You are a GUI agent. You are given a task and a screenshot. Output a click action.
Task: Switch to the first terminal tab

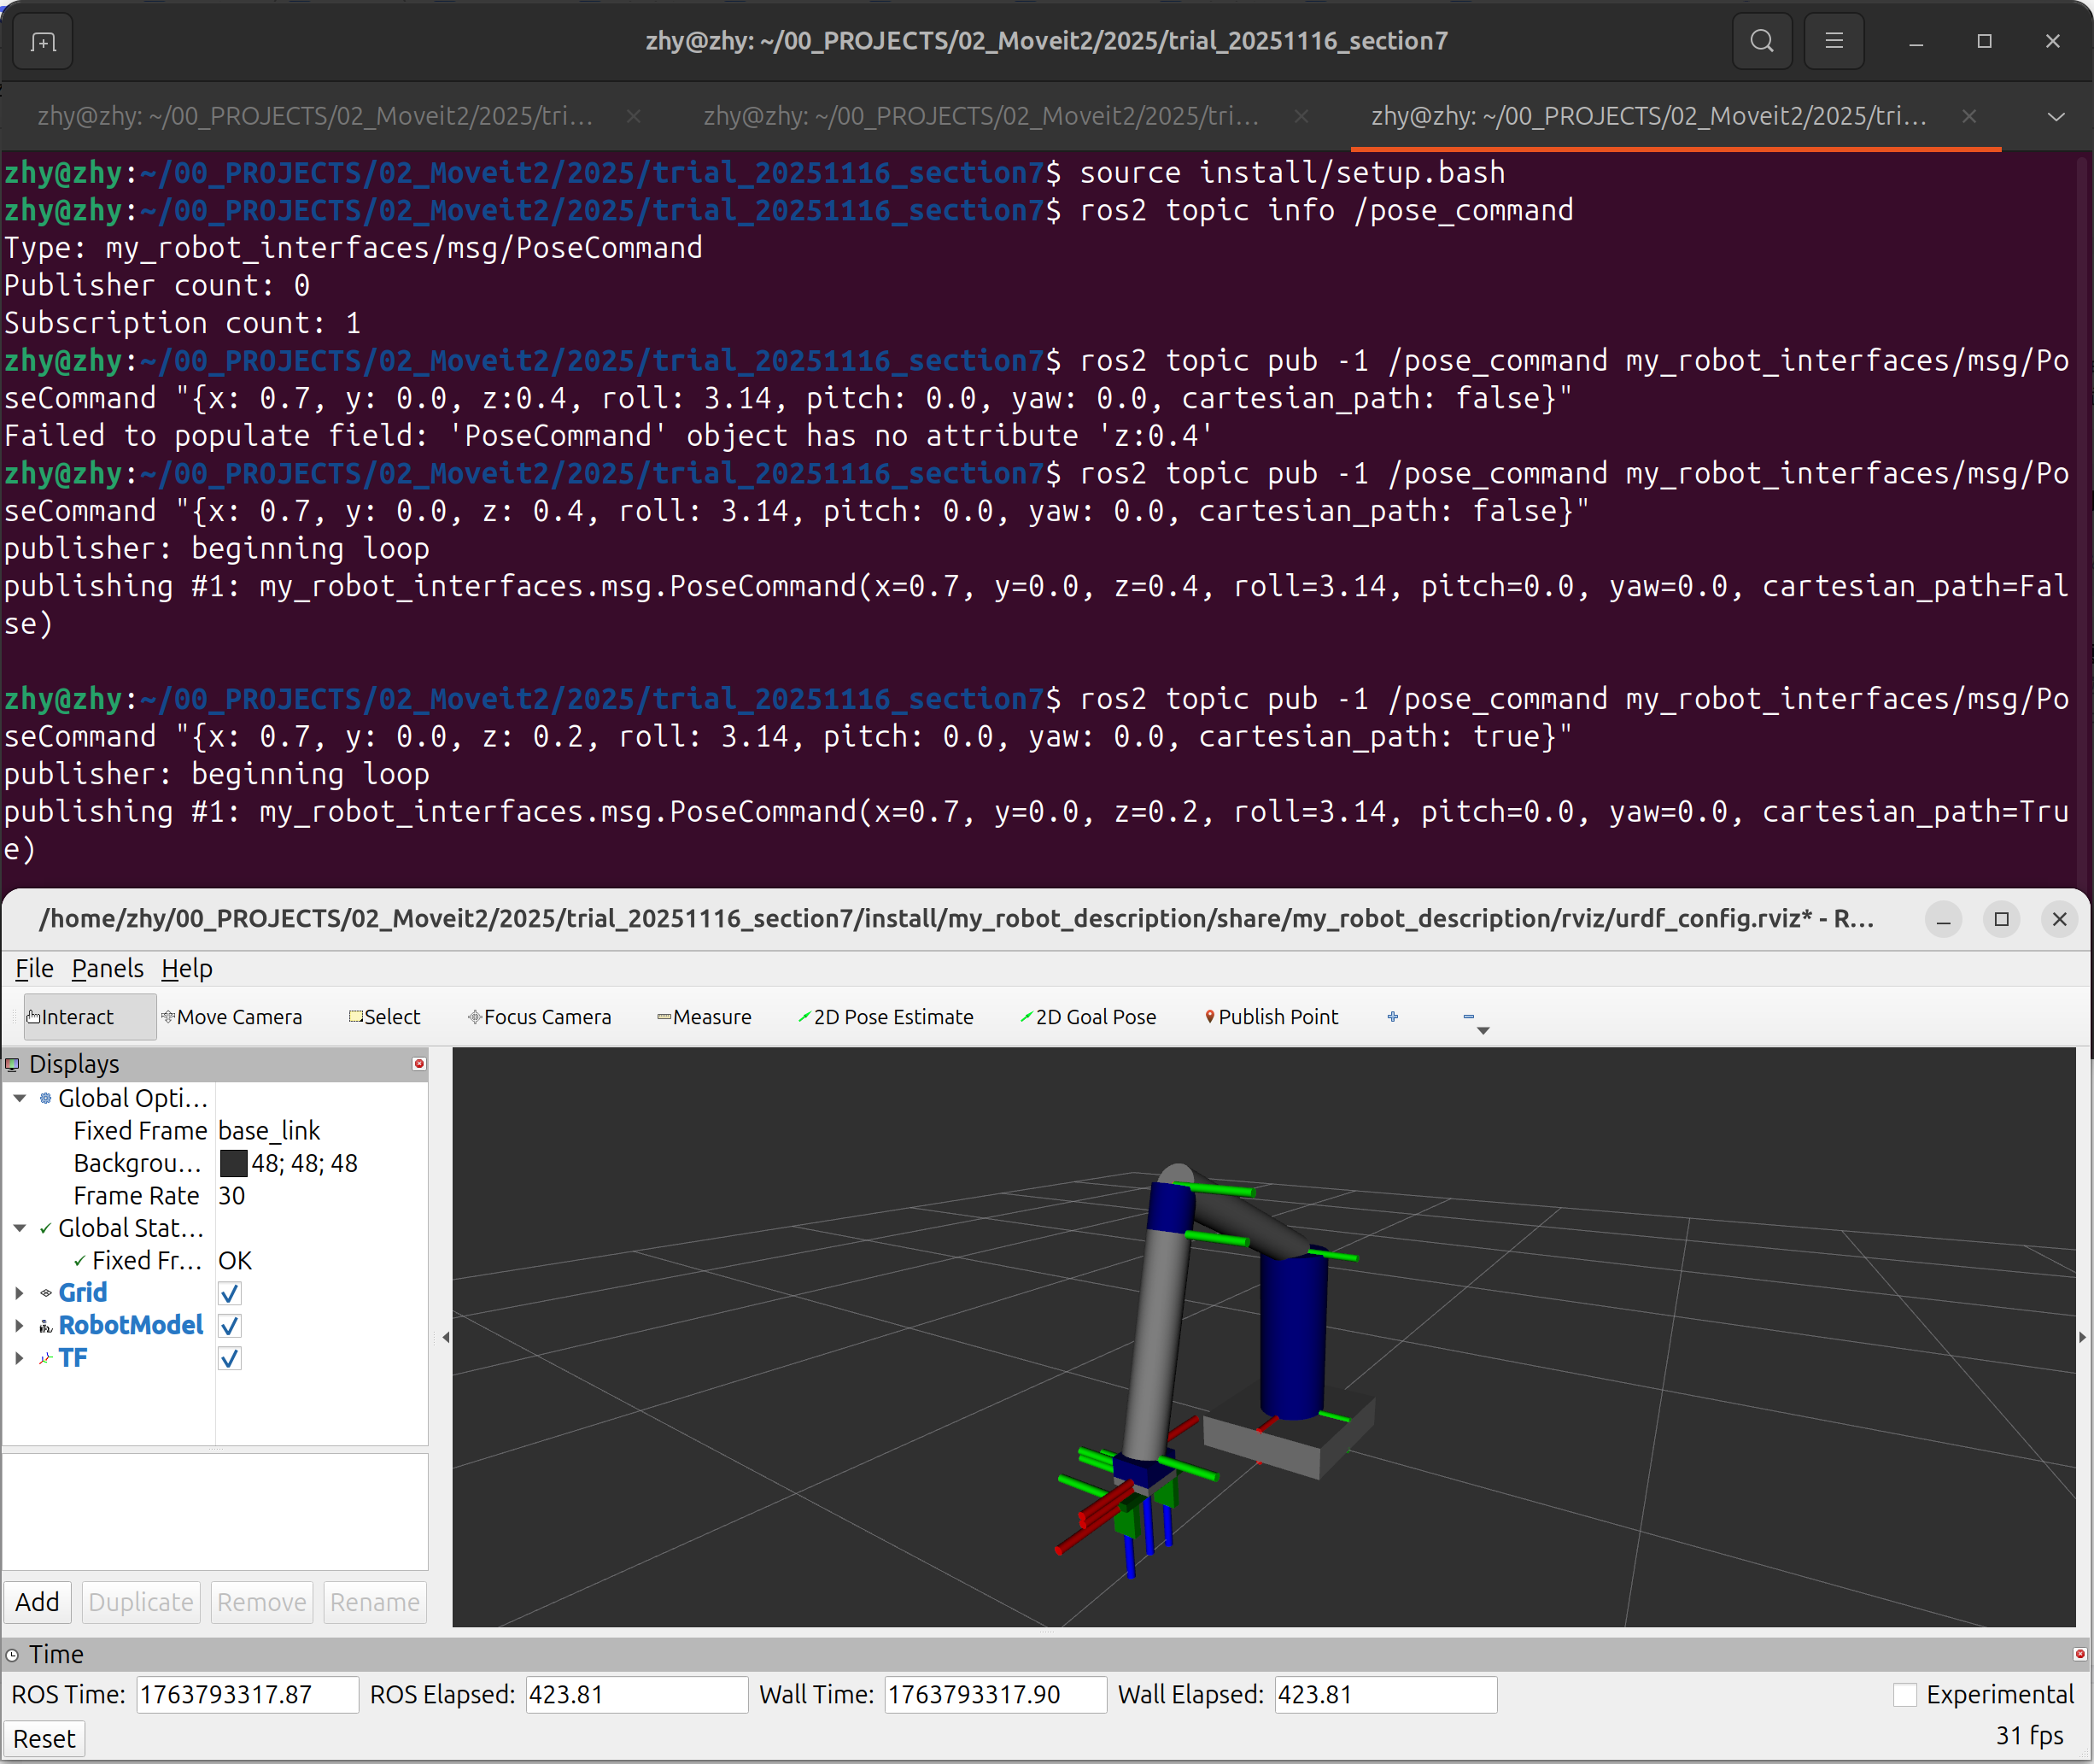click(315, 117)
